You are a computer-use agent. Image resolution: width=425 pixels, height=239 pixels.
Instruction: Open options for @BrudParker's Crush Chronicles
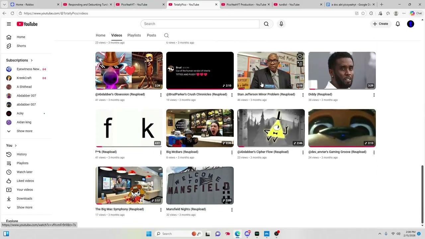click(232, 95)
